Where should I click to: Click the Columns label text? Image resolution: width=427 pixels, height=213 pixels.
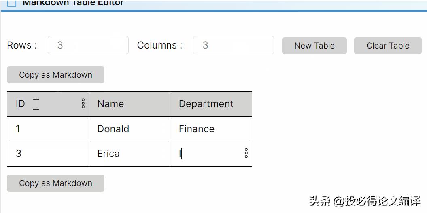159,45
